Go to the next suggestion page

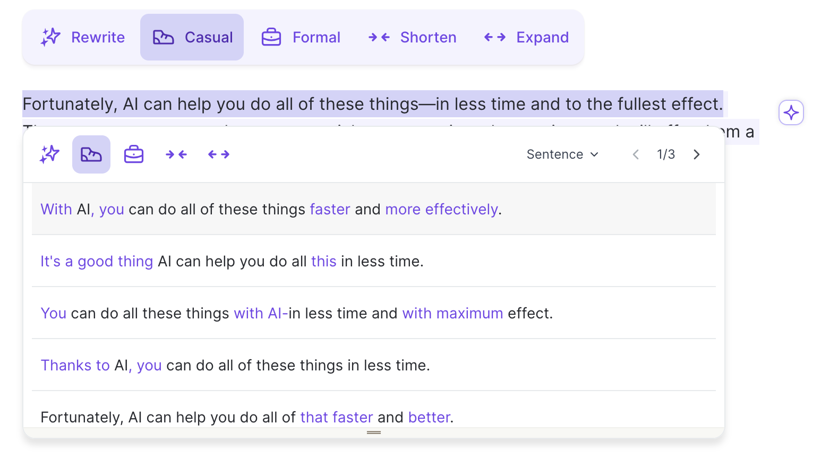[x=697, y=154]
